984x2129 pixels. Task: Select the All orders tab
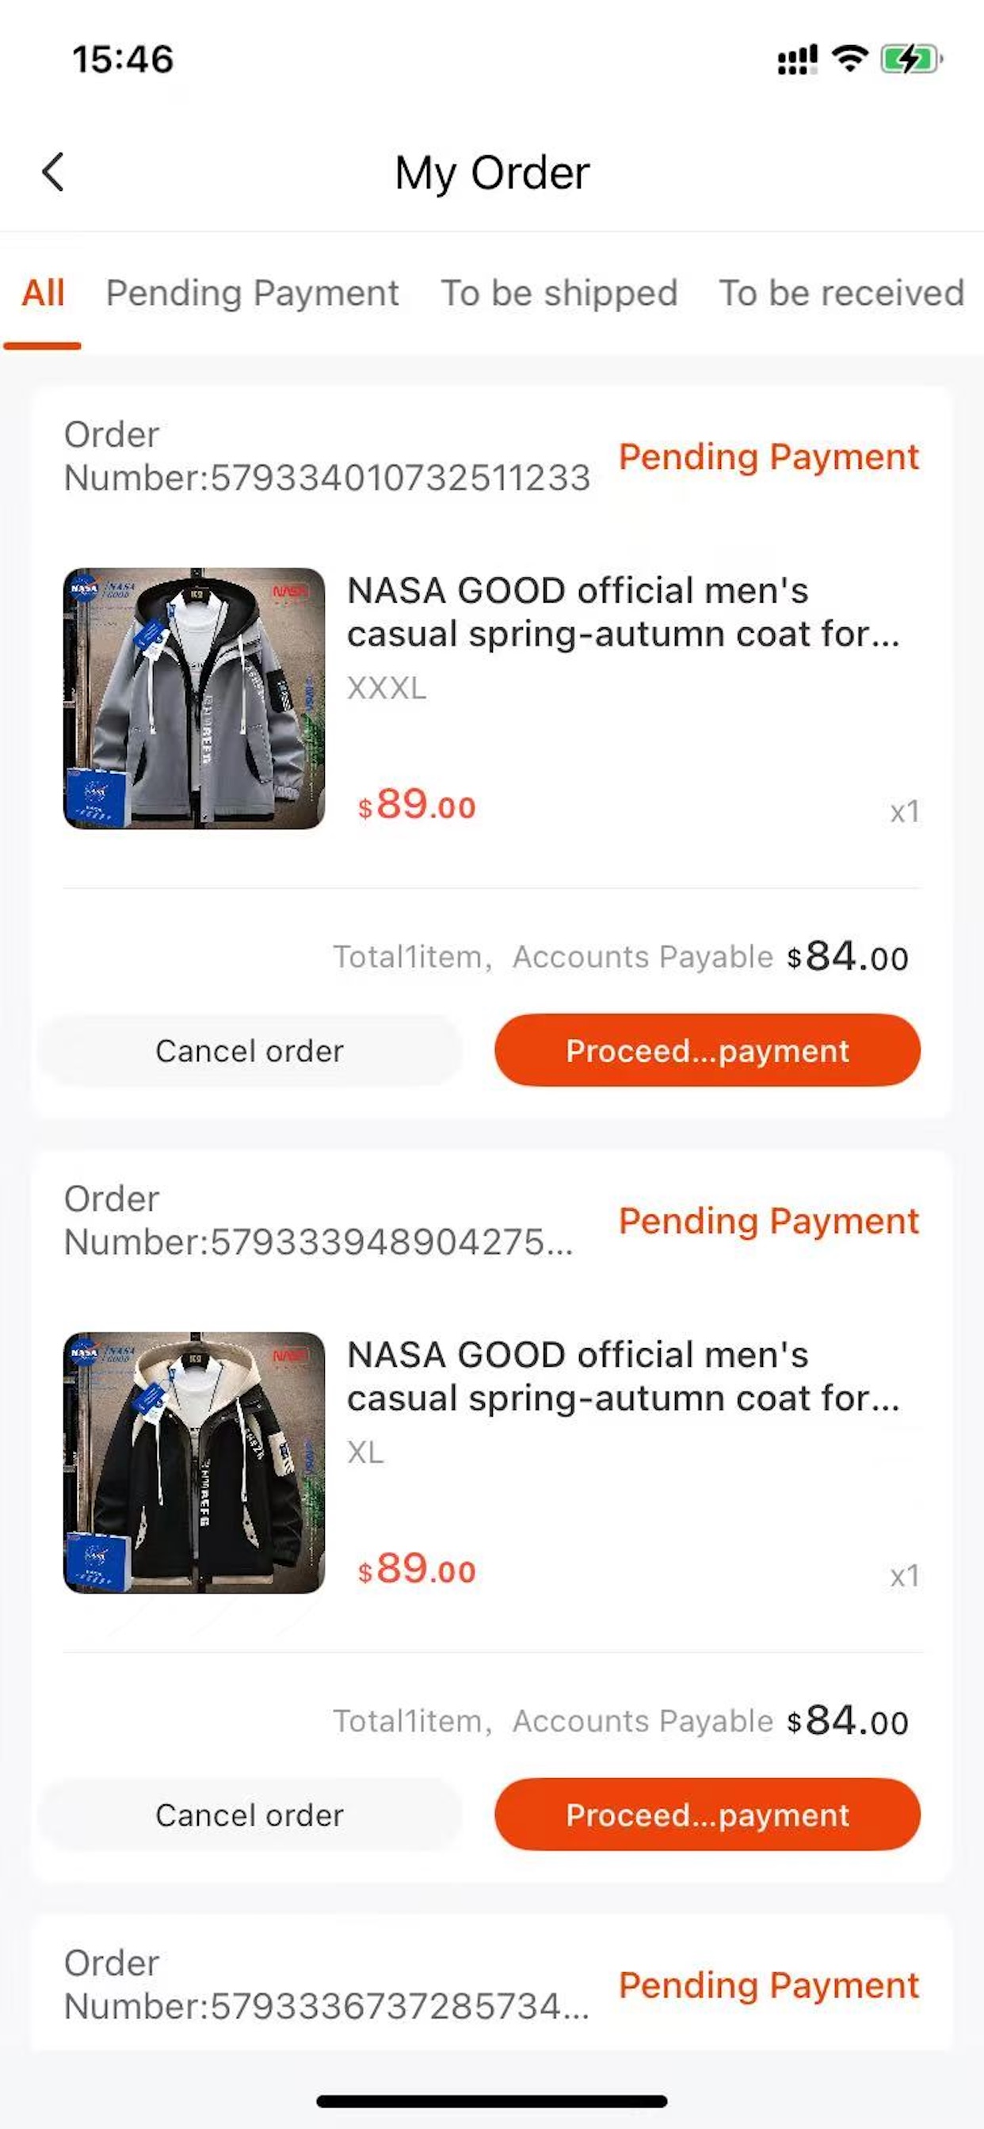pyautogui.click(x=43, y=292)
